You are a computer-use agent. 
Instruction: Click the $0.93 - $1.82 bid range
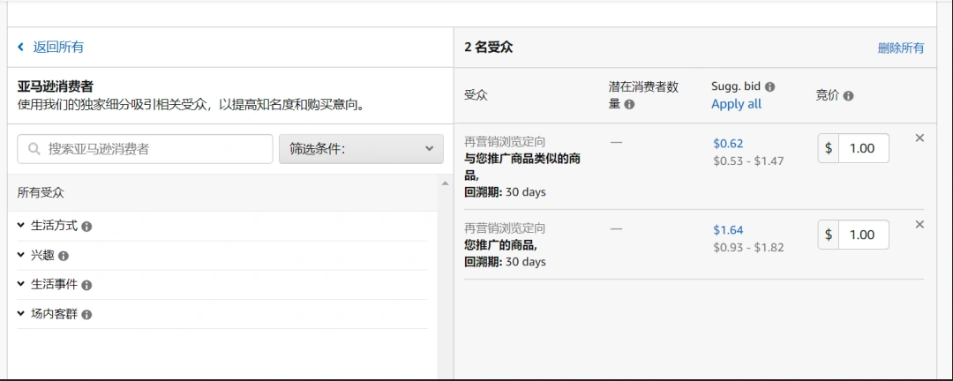tap(748, 247)
